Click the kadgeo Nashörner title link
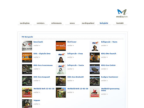 (x=110, y=77)
